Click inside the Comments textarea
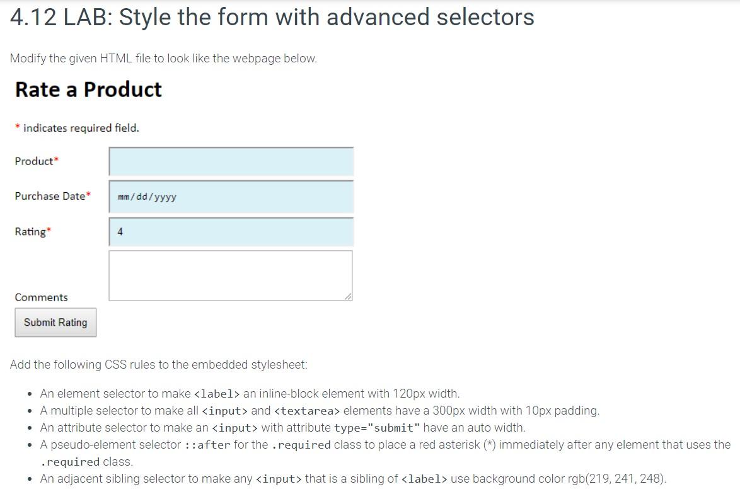This screenshot has height=494, width=740. coord(230,274)
